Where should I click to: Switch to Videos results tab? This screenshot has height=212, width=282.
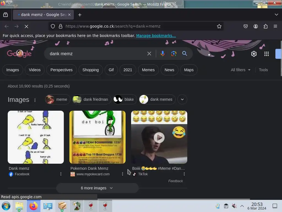click(x=35, y=70)
